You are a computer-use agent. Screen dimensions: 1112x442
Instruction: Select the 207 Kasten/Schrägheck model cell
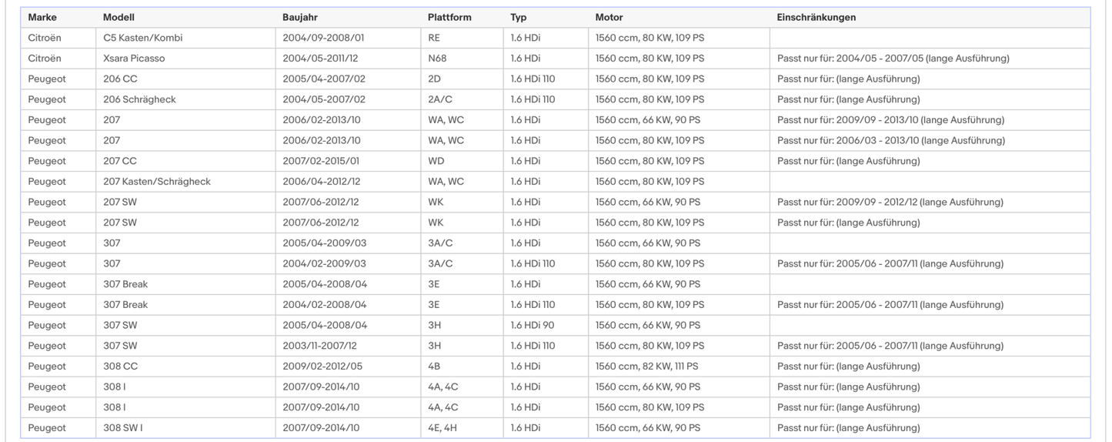click(x=185, y=182)
